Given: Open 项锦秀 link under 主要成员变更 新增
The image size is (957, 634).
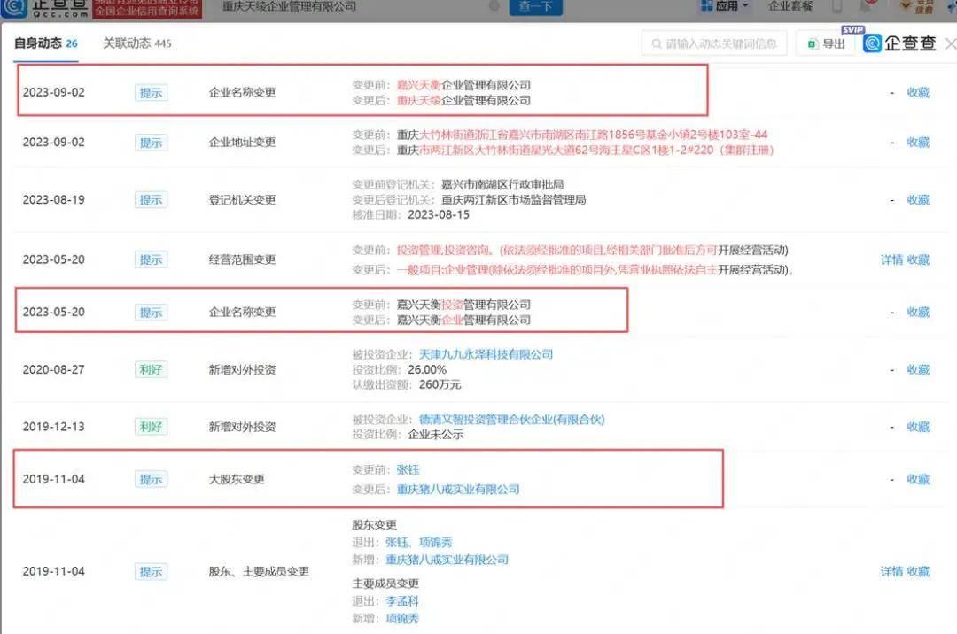Looking at the screenshot, I should coord(402,619).
